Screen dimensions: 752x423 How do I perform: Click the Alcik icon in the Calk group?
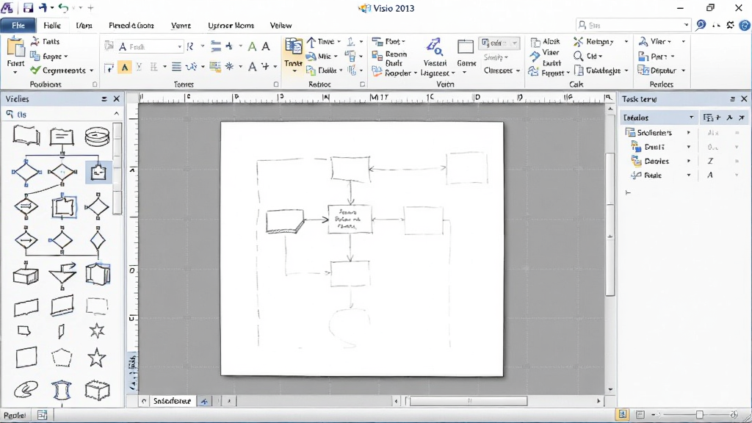tap(535, 42)
